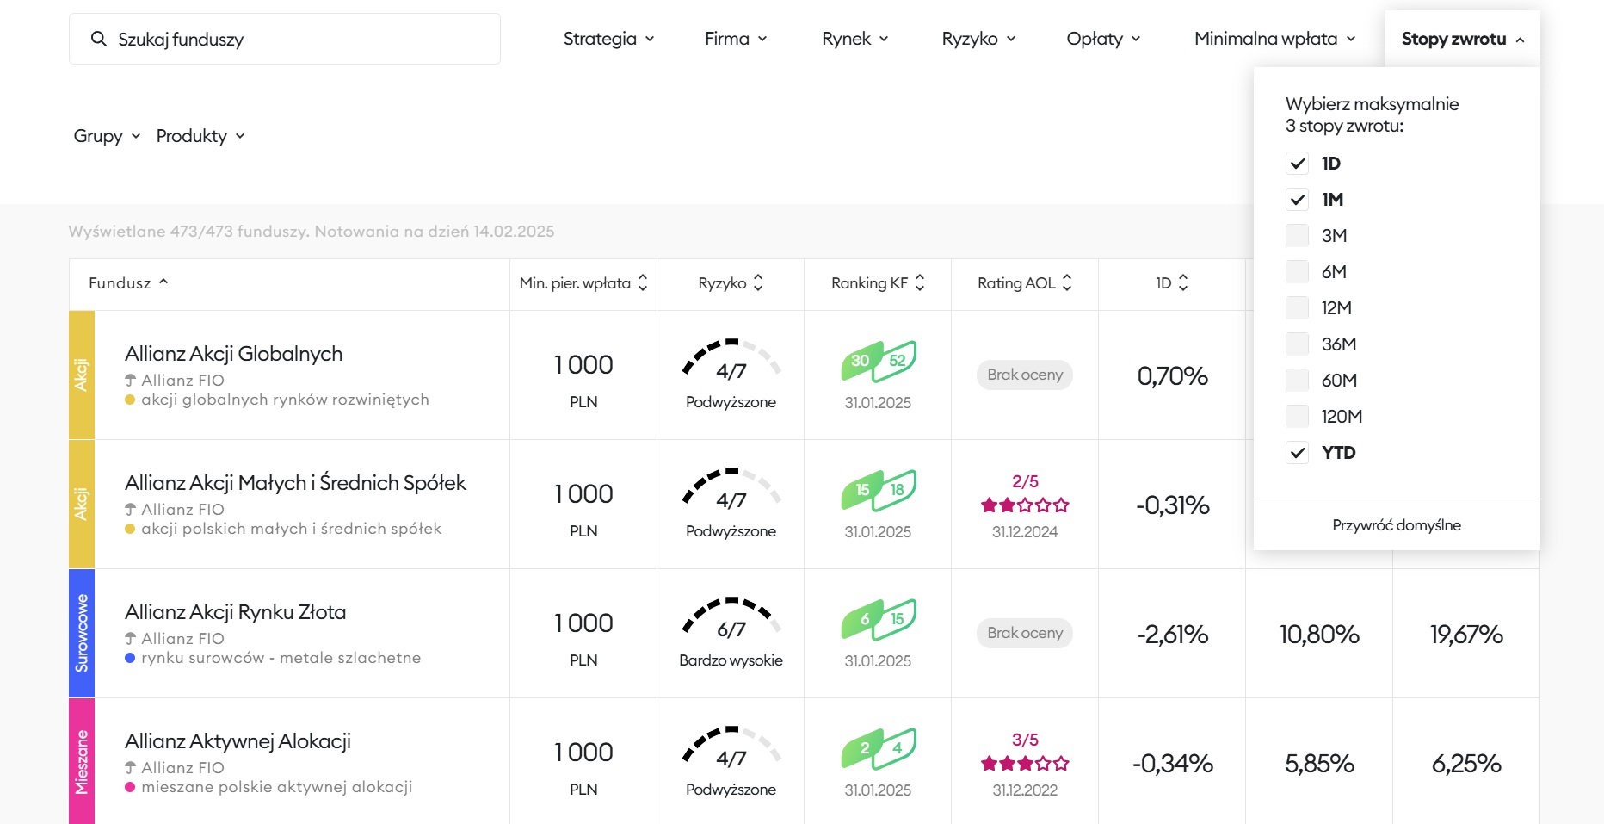Enable the 3M return checkbox

click(1297, 236)
